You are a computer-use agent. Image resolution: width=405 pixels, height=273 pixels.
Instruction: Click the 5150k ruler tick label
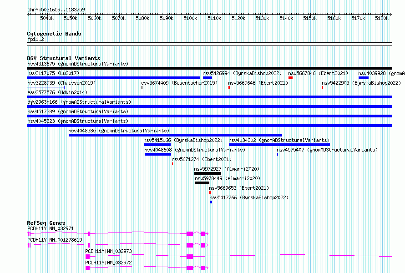(310, 18)
